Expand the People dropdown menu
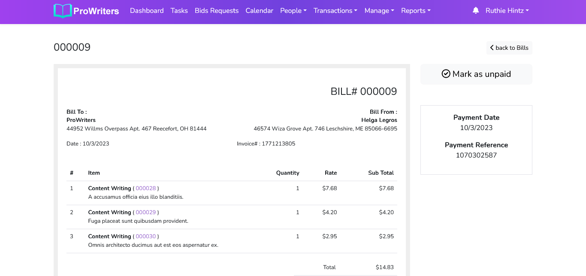The height and width of the screenshot is (276, 586). tap(293, 11)
